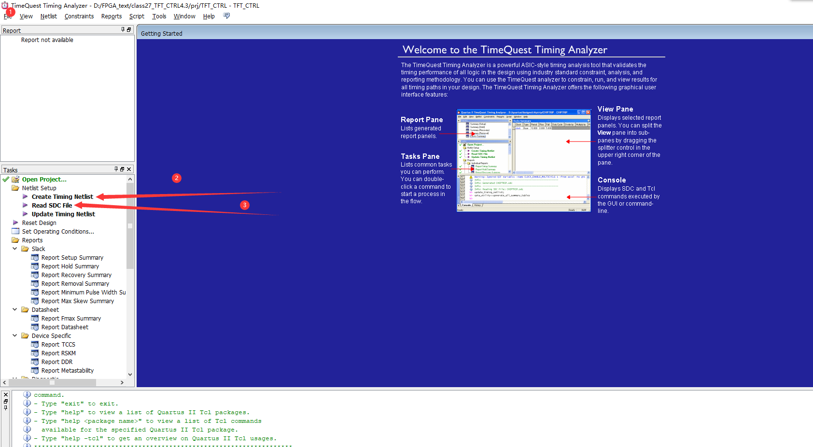This screenshot has width=813, height=447.
Task: Collapse the Slack folder
Action: click(15, 249)
